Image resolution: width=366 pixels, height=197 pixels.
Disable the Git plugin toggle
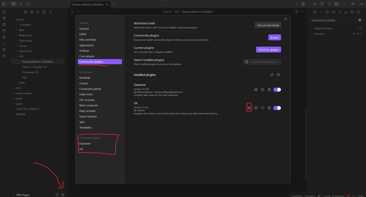[x=277, y=108]
